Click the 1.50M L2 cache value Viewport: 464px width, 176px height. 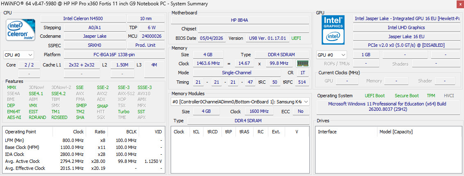[123, 65]
